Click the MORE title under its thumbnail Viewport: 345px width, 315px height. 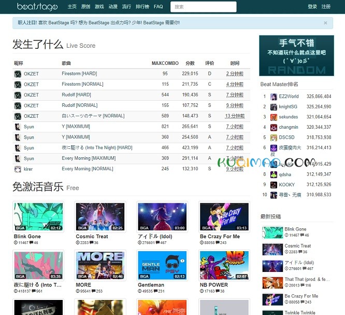point(83,285)
